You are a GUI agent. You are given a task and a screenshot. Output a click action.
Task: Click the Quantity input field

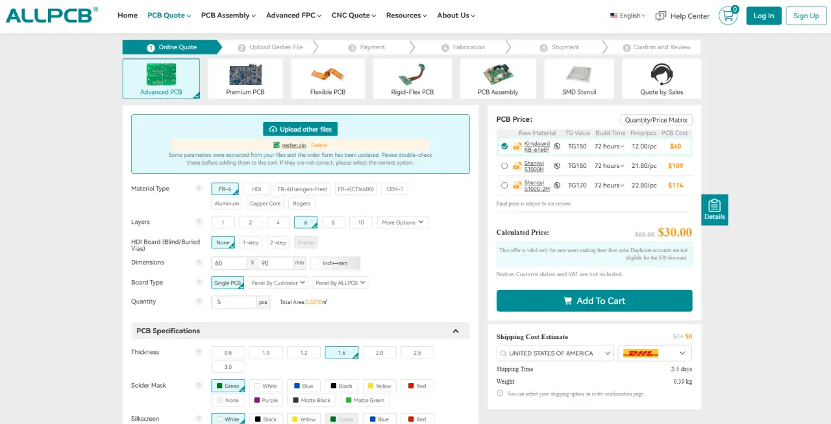(x=234, y=302)
